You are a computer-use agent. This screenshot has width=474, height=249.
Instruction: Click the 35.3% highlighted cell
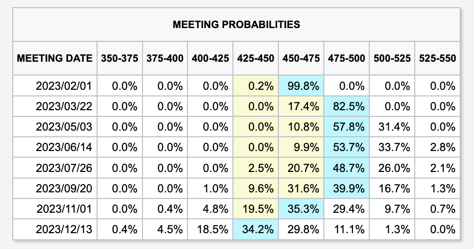pyautogui.click(x=301, y=209)
